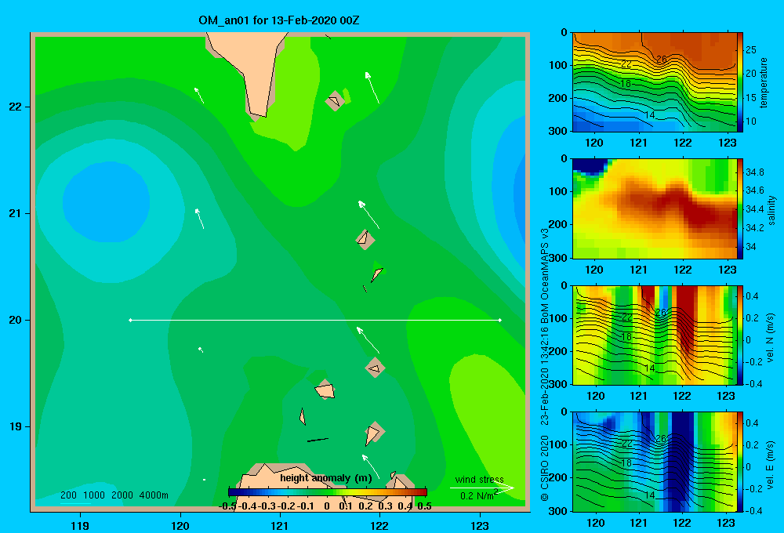Select the west endpoint of the transect line
Image resolution: width=784 pixels, height=533 pixels.
[130, 320]
